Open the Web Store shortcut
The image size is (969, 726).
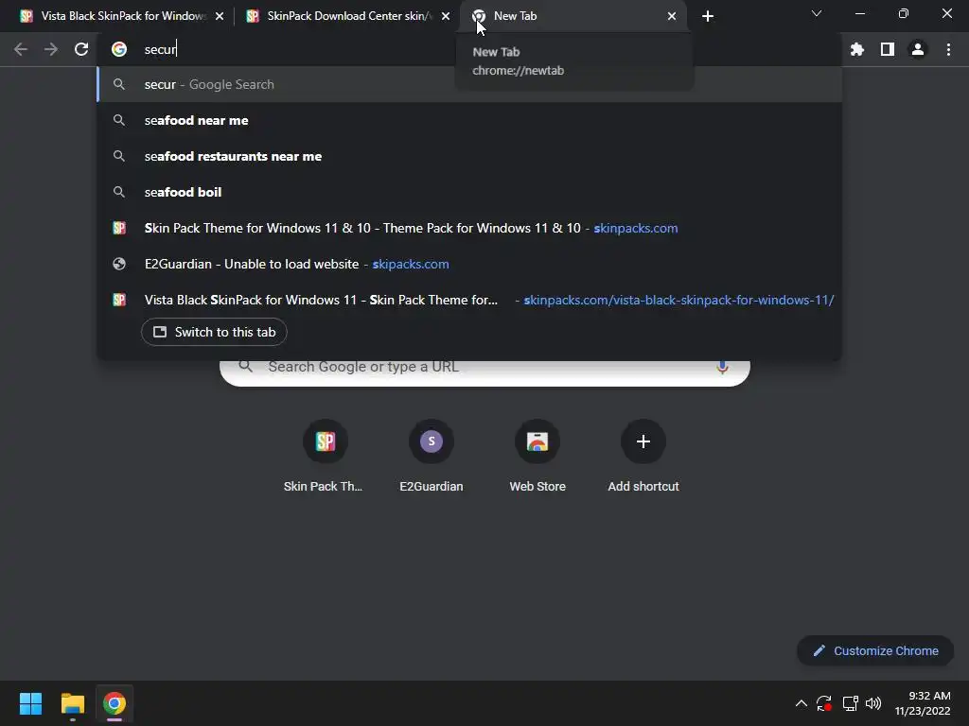(537, 457)
